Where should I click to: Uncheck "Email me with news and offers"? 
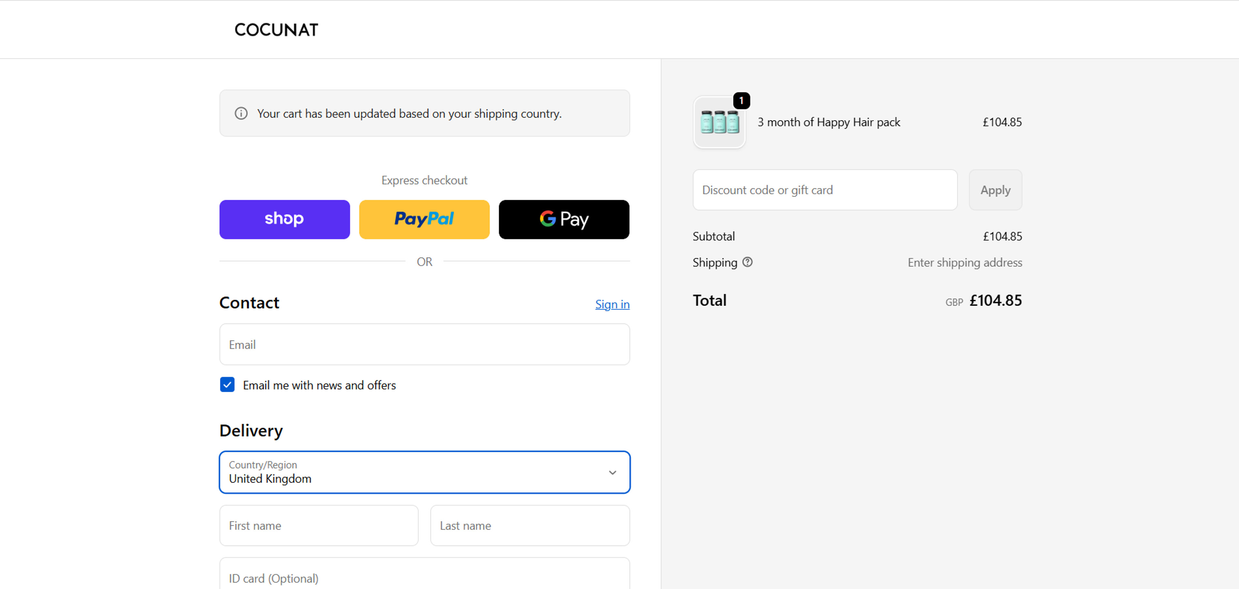227,384
